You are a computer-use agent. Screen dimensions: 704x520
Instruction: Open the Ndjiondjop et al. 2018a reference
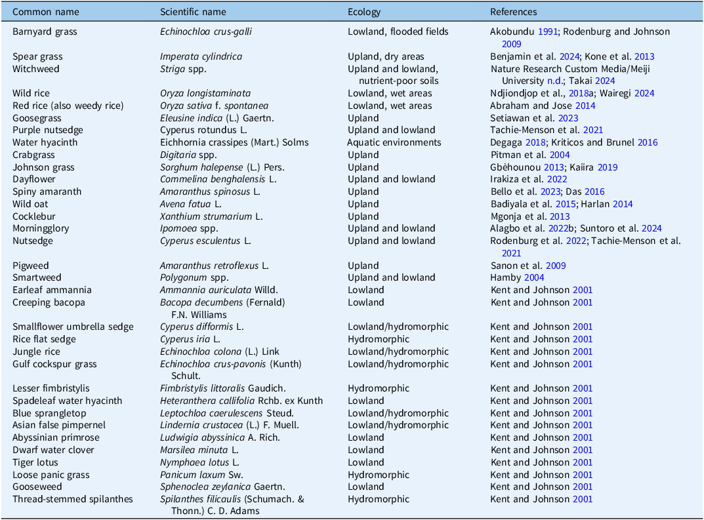click(x=581, y=93)
